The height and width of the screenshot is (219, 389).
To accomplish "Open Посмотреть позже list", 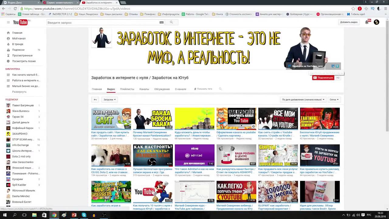I will click(23, 61).
